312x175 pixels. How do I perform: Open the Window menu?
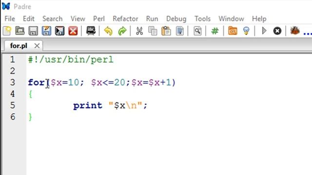pyautogui.click(x=231, y=18)
